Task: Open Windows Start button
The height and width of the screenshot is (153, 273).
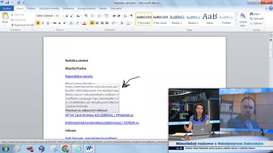Action: pyautogui.click(x=6, y=149)
